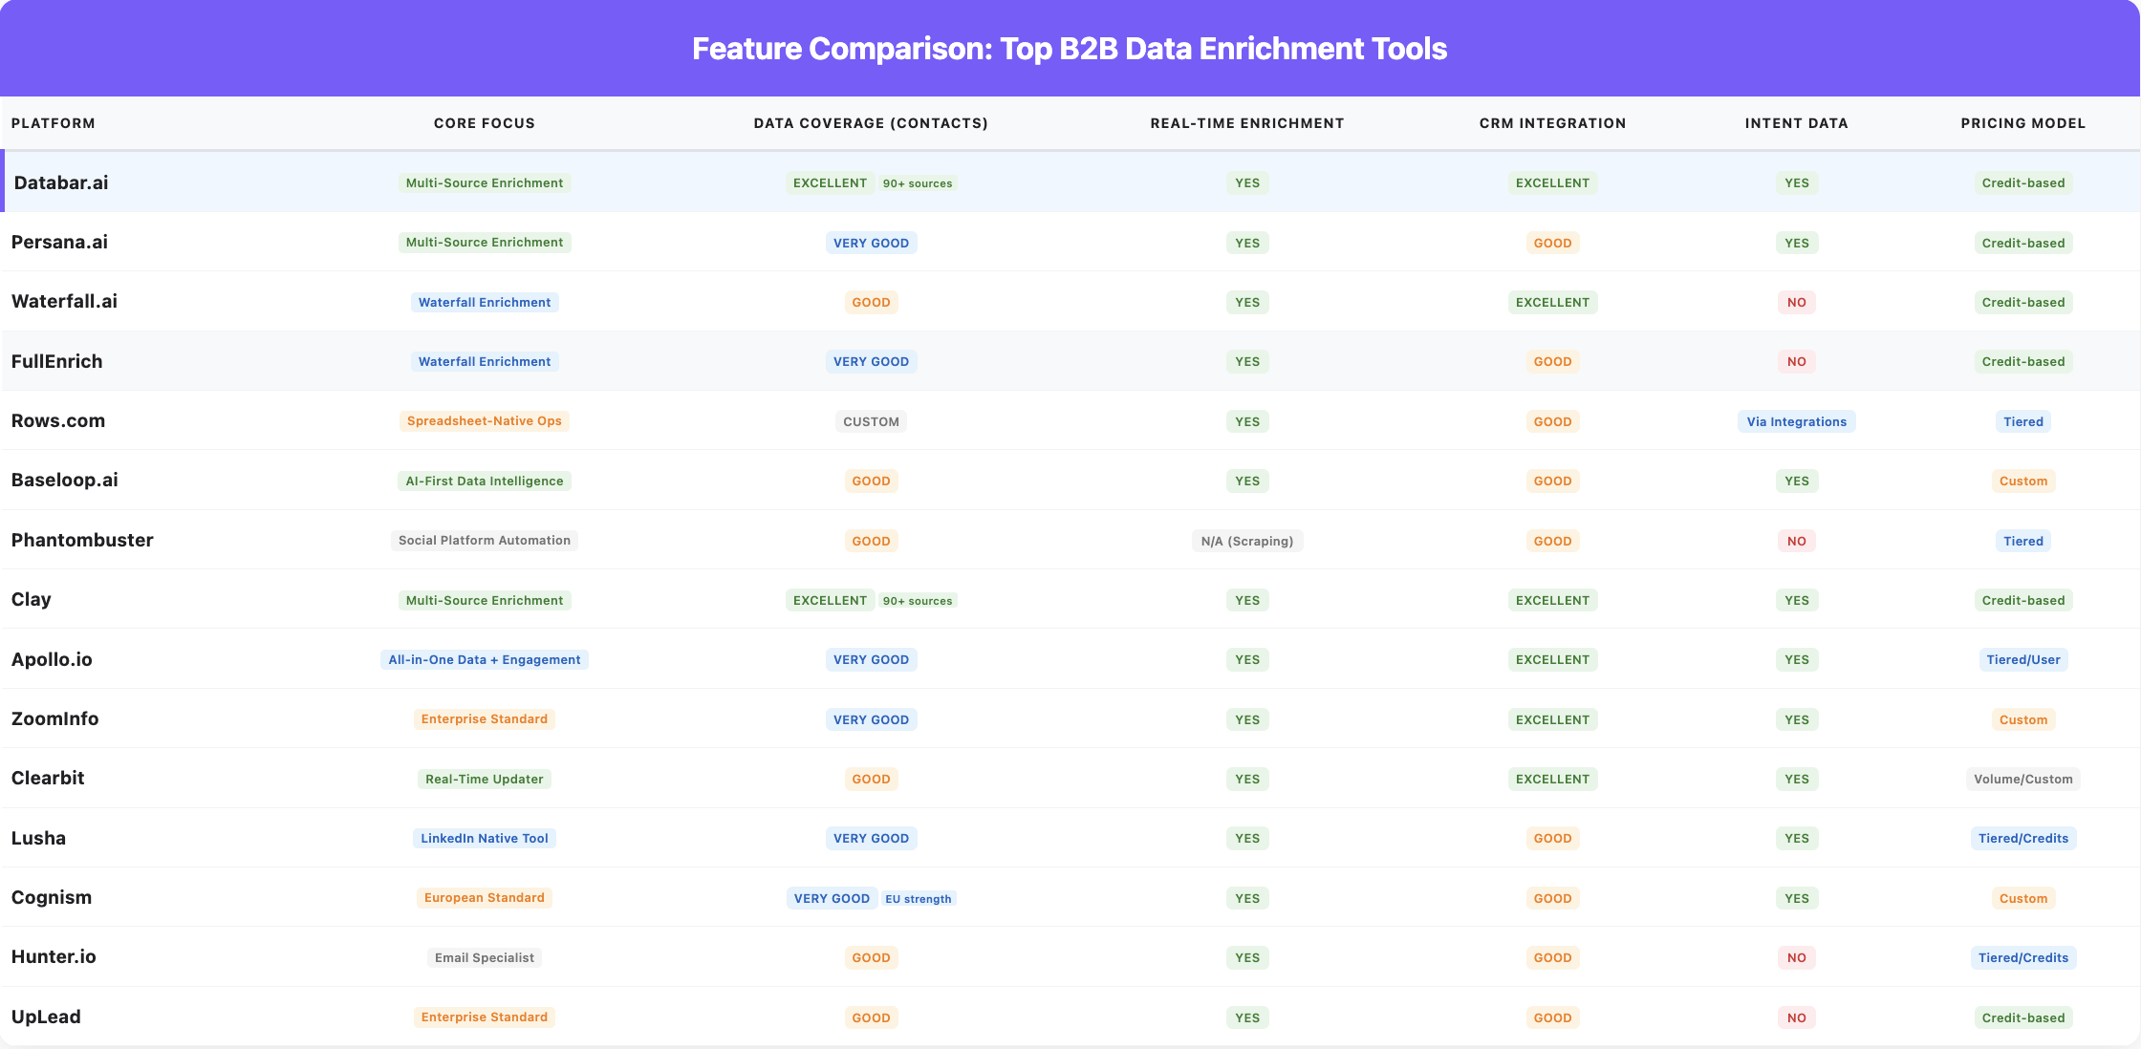Click FullEnrich's Waterfall Enrichment tag
Image resolution: width=2141 pixels, height=1049 pixels.
click(x=485, y=361)
